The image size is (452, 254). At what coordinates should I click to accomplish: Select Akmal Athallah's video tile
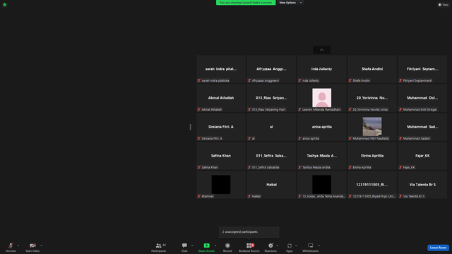(x=221, y=98)
